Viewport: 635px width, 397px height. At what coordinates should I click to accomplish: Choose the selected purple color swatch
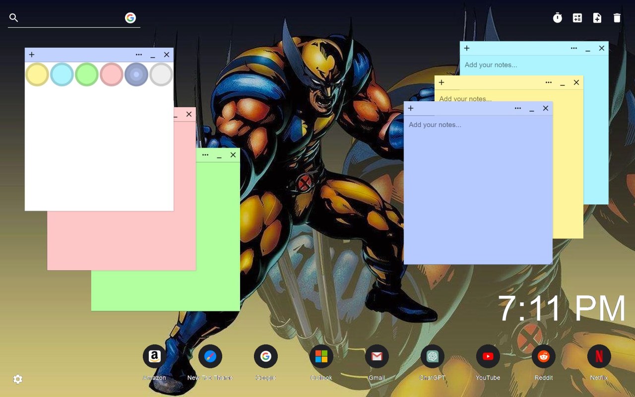click(136, 74)
